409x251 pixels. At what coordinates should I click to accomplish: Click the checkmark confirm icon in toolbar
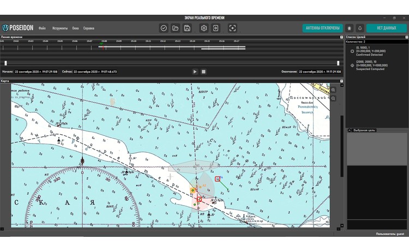click(164, 28)
